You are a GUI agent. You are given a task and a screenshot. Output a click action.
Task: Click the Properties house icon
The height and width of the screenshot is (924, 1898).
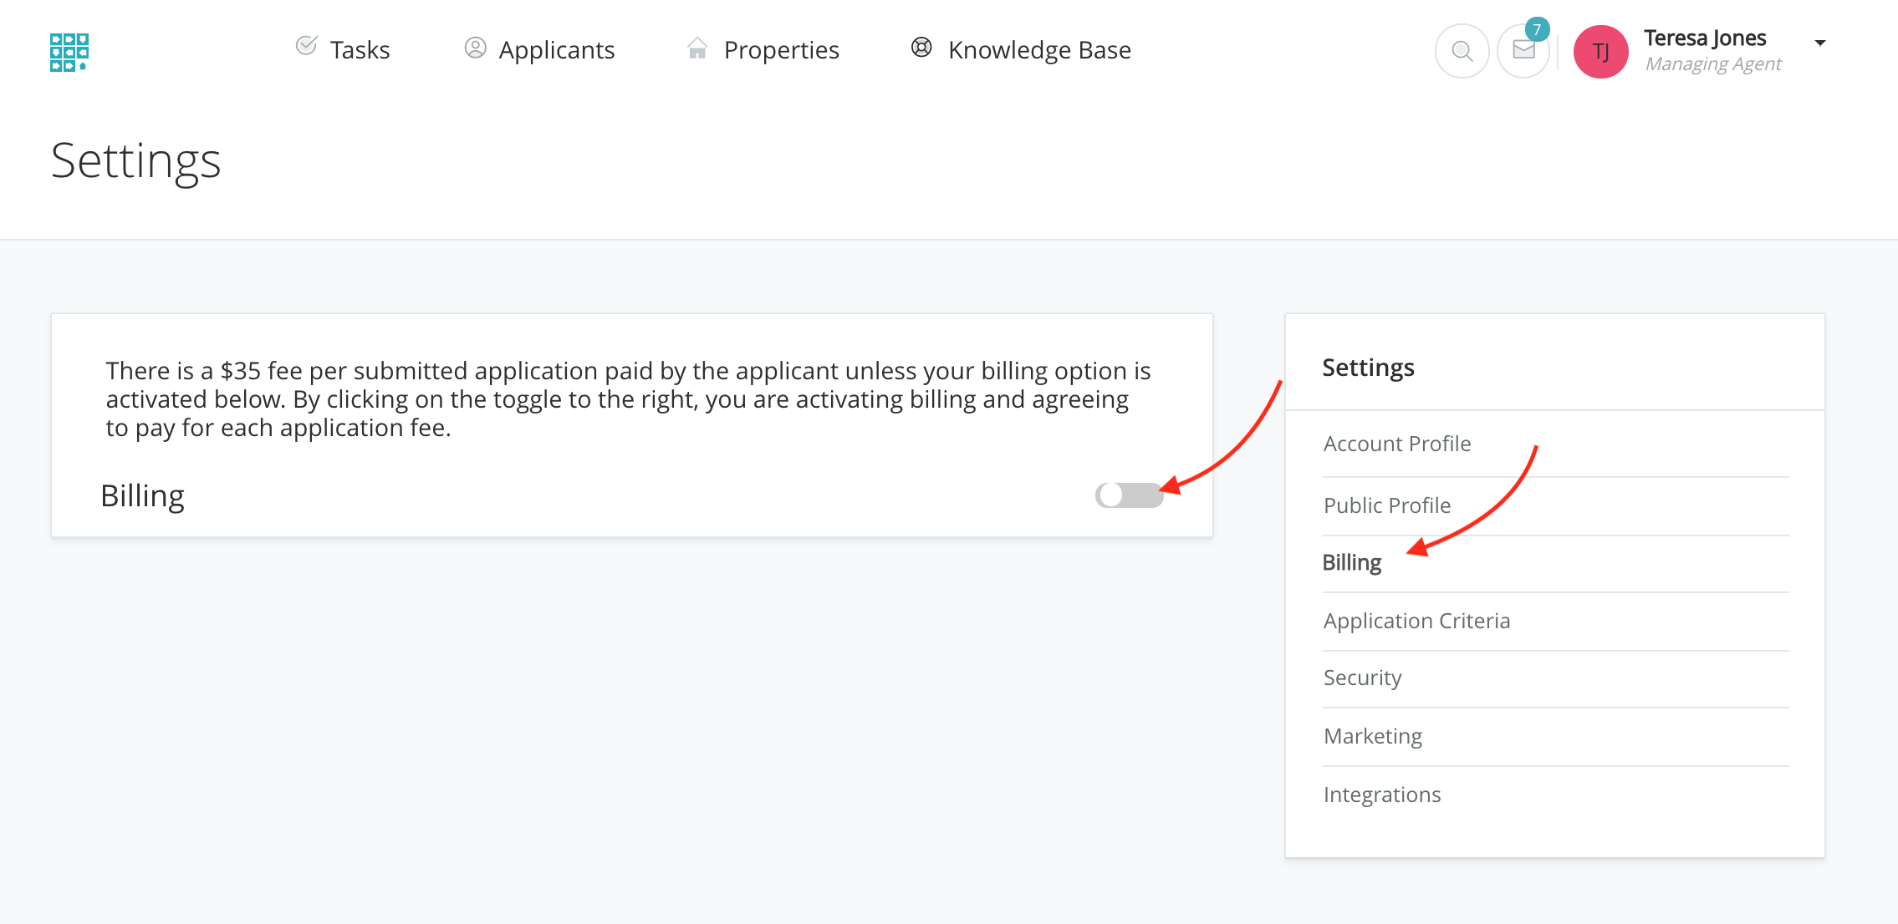click(x=697, y=48)
